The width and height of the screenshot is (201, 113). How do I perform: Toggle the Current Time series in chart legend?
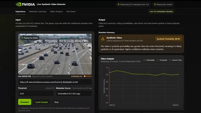pos(175,60)
